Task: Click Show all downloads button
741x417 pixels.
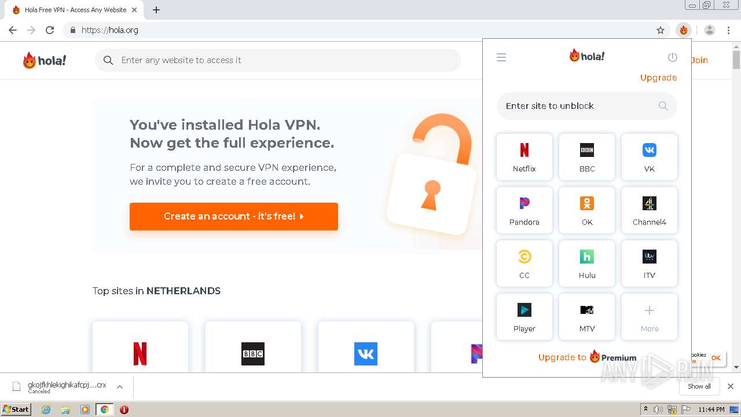Action: pyautogui.click(x=699, y=386)
